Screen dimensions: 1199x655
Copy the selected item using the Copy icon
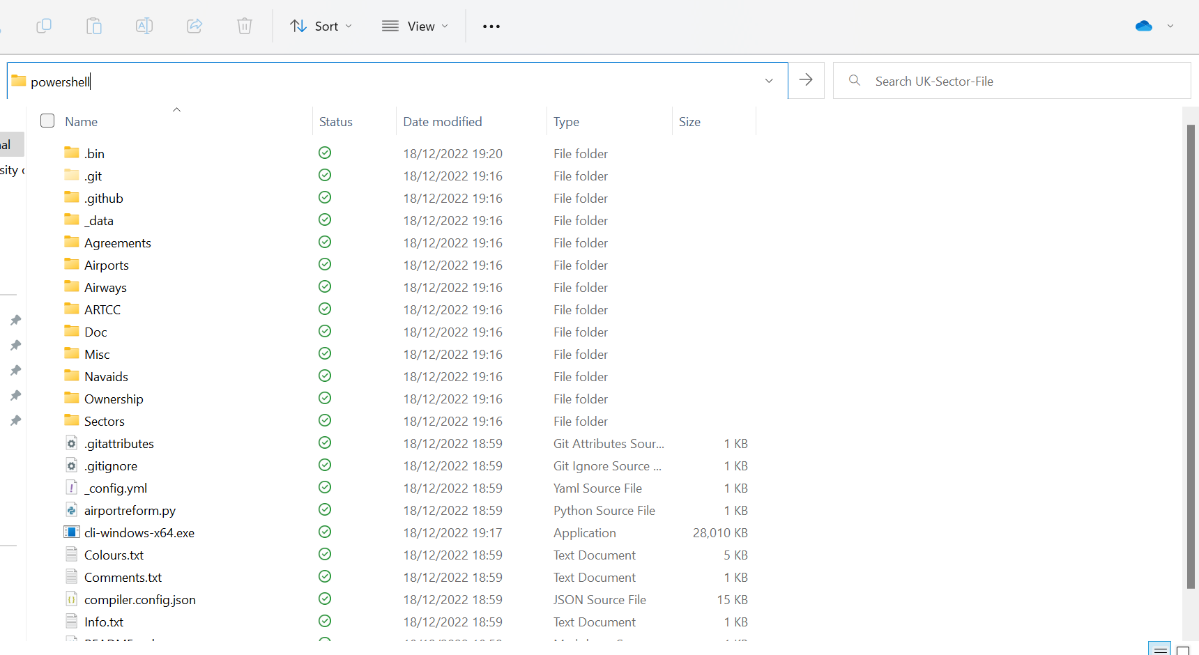tap(44, 26)
